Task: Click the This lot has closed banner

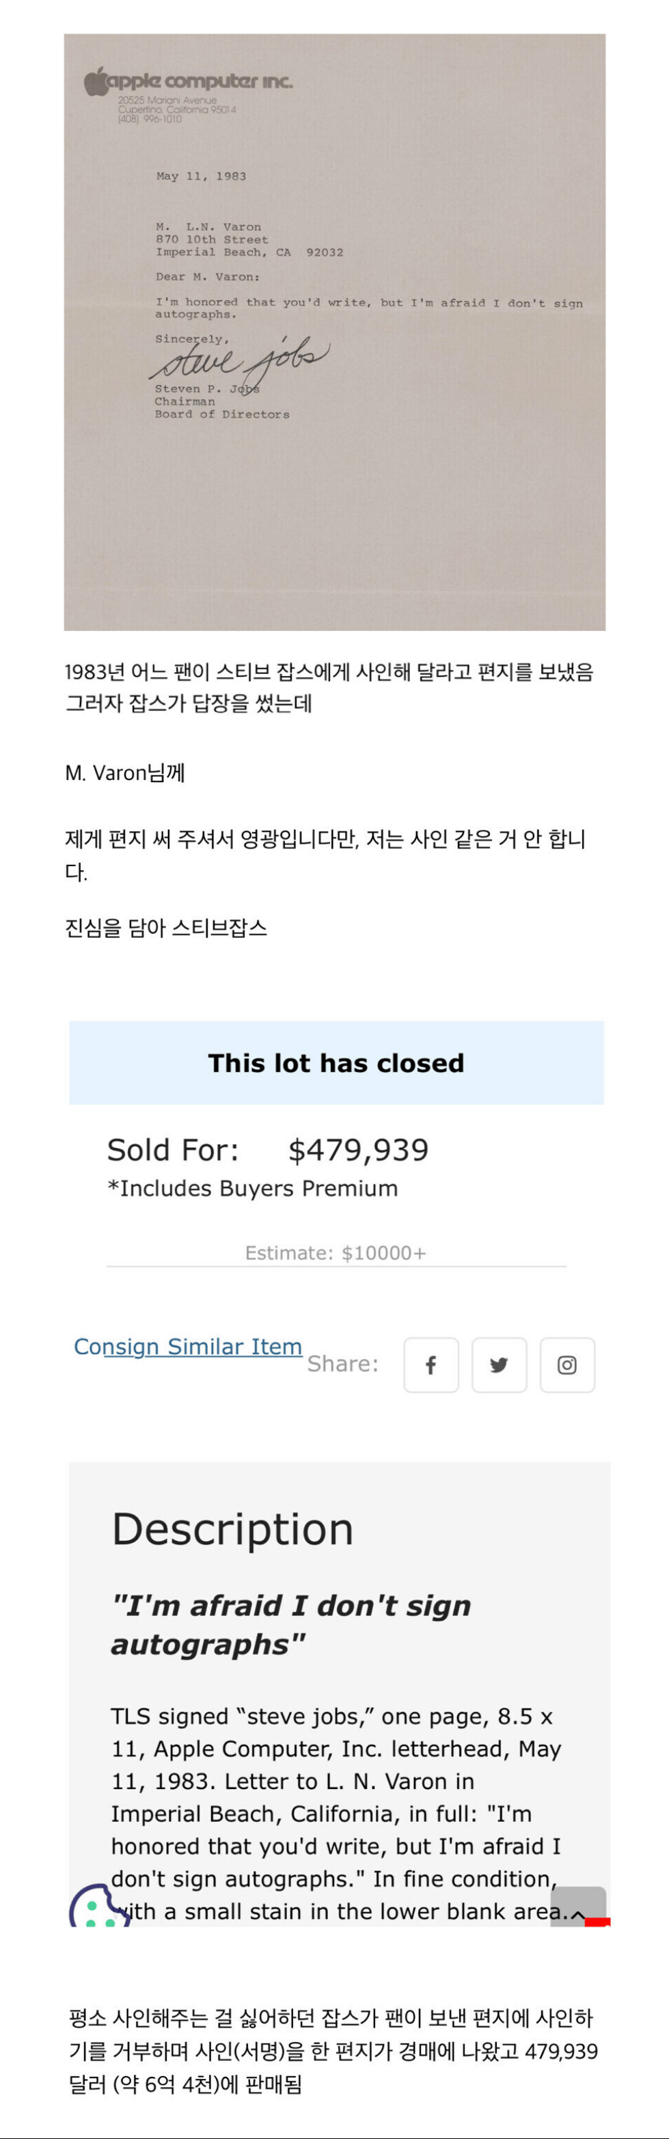Action: coord(336,1063)
